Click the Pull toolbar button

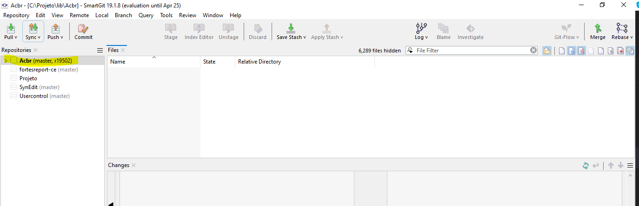[10, 31]
